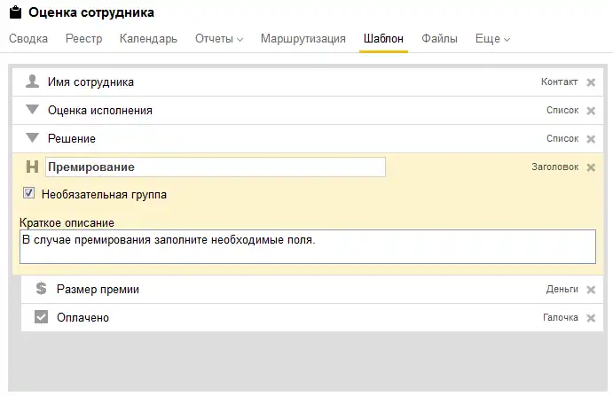
Task: Delete the Имя сотрудника field
Action: tap(591, 82)
